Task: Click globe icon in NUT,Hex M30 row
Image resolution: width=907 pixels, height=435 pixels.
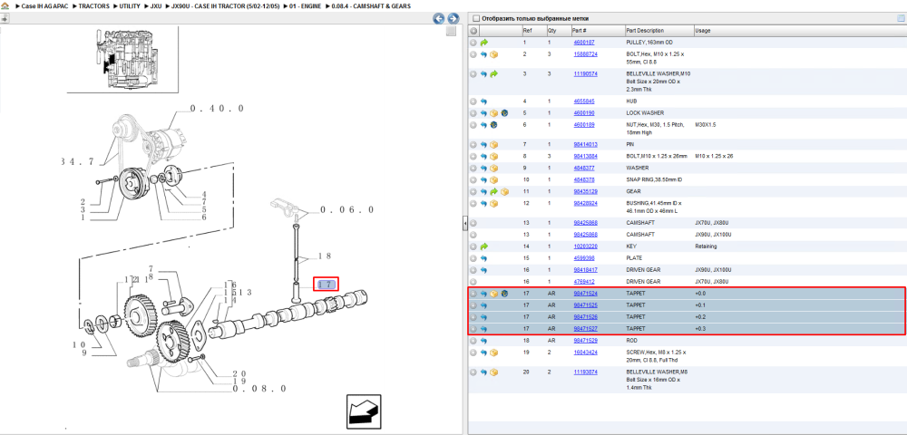Action: pyautogui.click(x=494, y=125)
